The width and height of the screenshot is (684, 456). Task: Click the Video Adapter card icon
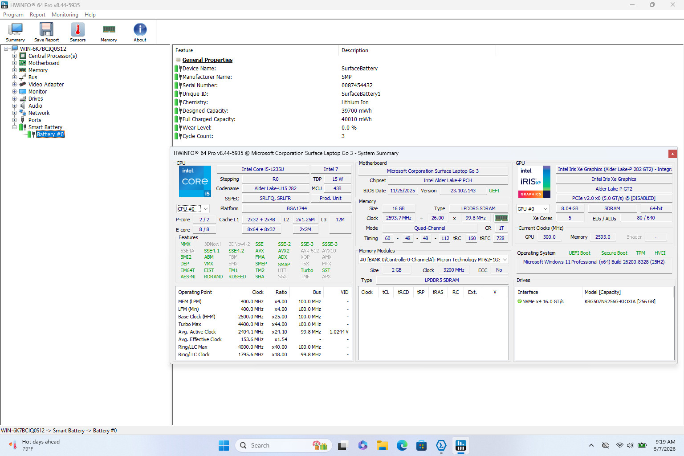[23, 85]
